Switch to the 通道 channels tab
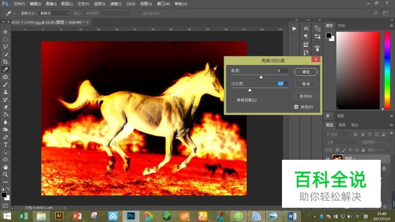Screen dimensions: 395x222 (x=341, y=125)
